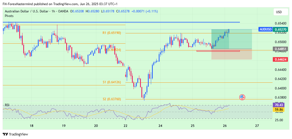Click the S2 (0.63760) pivot label
The image size is (292, 139).
point(112,99)
